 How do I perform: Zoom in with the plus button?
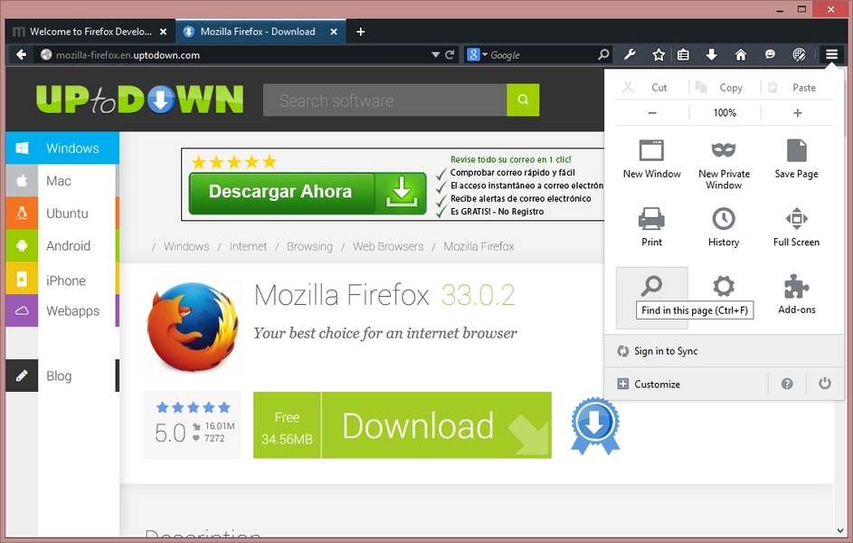tap(797, 113)
